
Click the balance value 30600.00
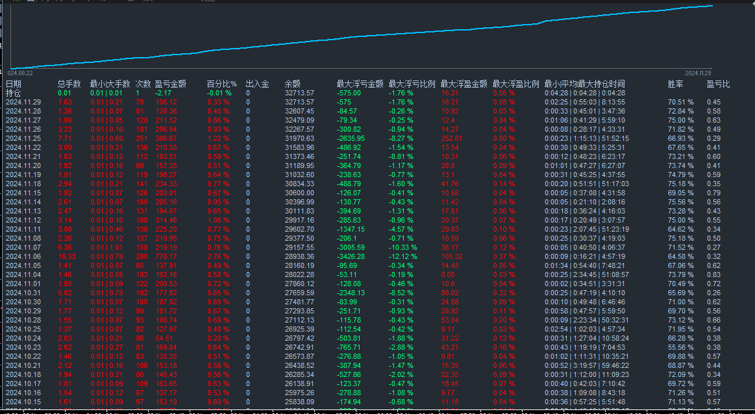point(299,193)
